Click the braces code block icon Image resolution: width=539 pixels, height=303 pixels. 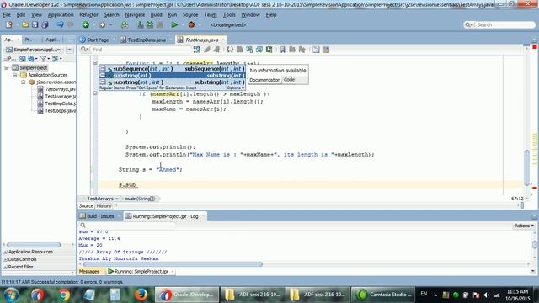(230, 50)
